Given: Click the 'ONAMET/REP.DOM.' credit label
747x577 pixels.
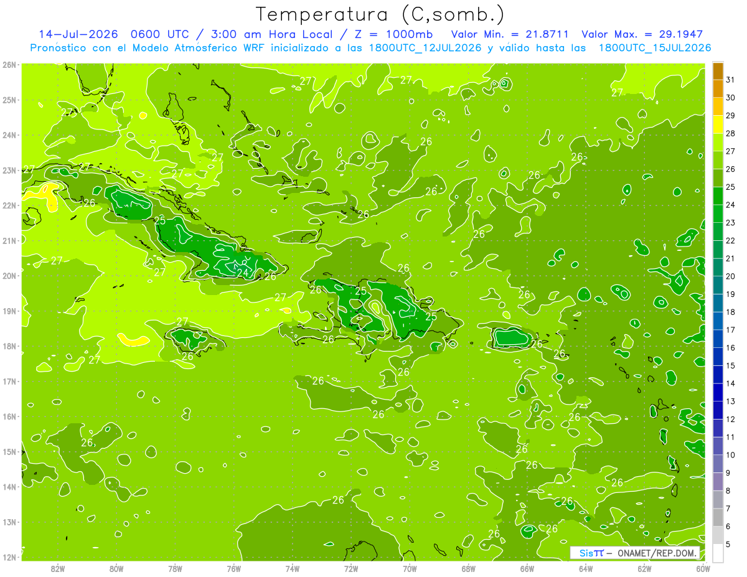Looking at the screenshot, I should click(657, 553).
